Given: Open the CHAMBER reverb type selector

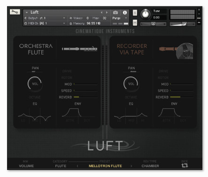Looking at the screenshot, I should coord(150,166).
